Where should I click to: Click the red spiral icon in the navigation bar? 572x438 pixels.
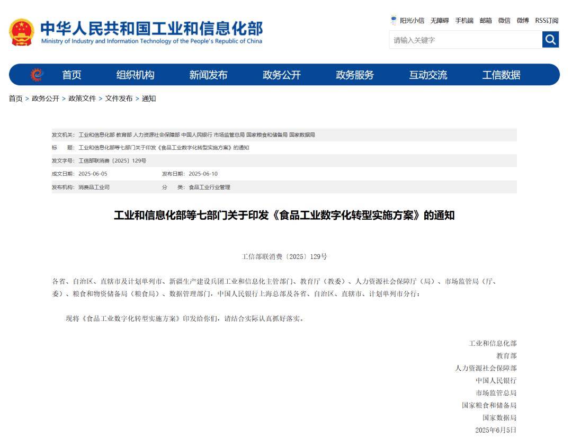[x=35, y=75]
